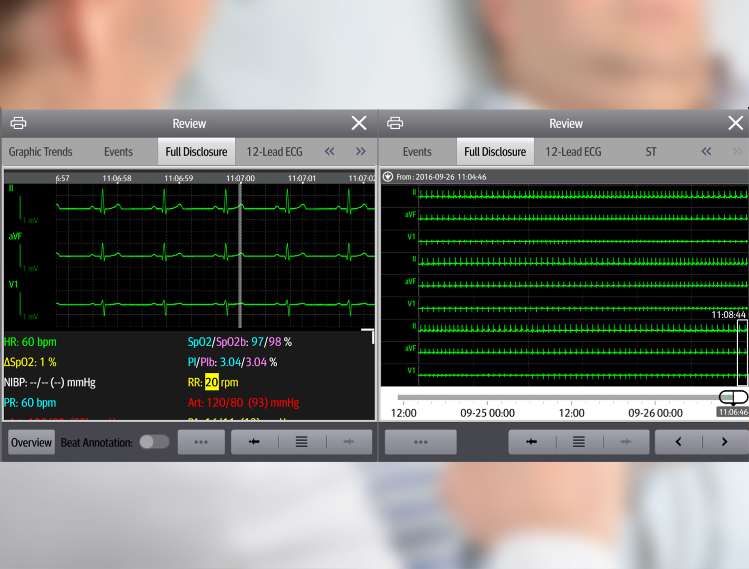
Task: Click the more options button in left panel
Action: [201, 442]
